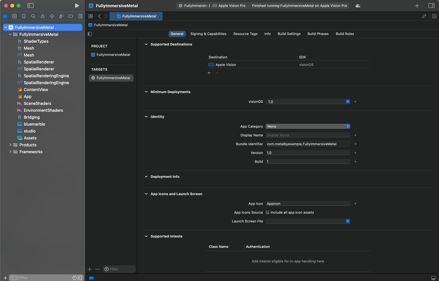Open the Breakpoint navigator
The height and width of the screenshot is (281, 439).
71,16
